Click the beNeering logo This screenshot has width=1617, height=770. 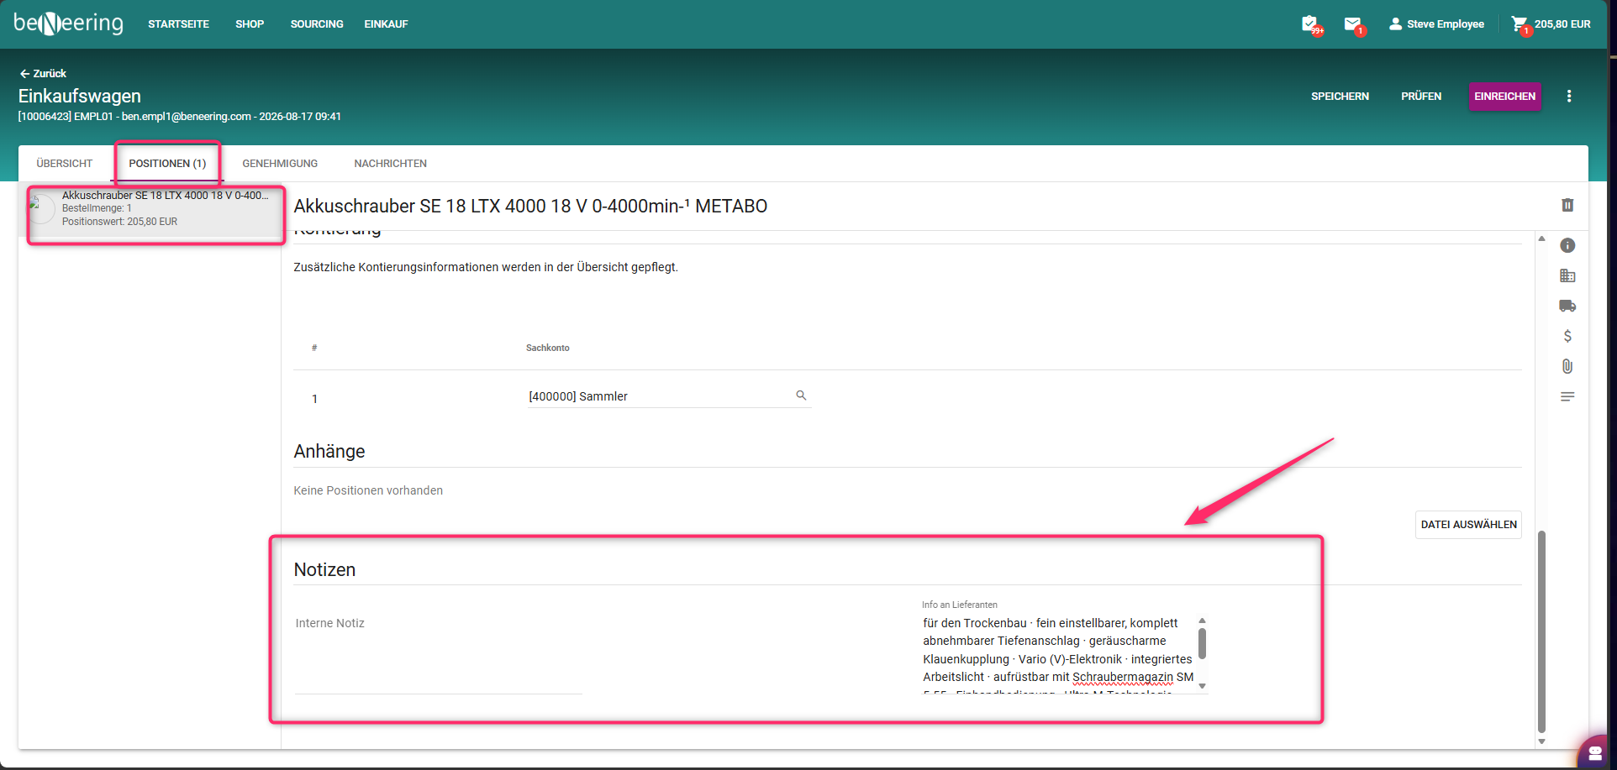click(68, 24)
